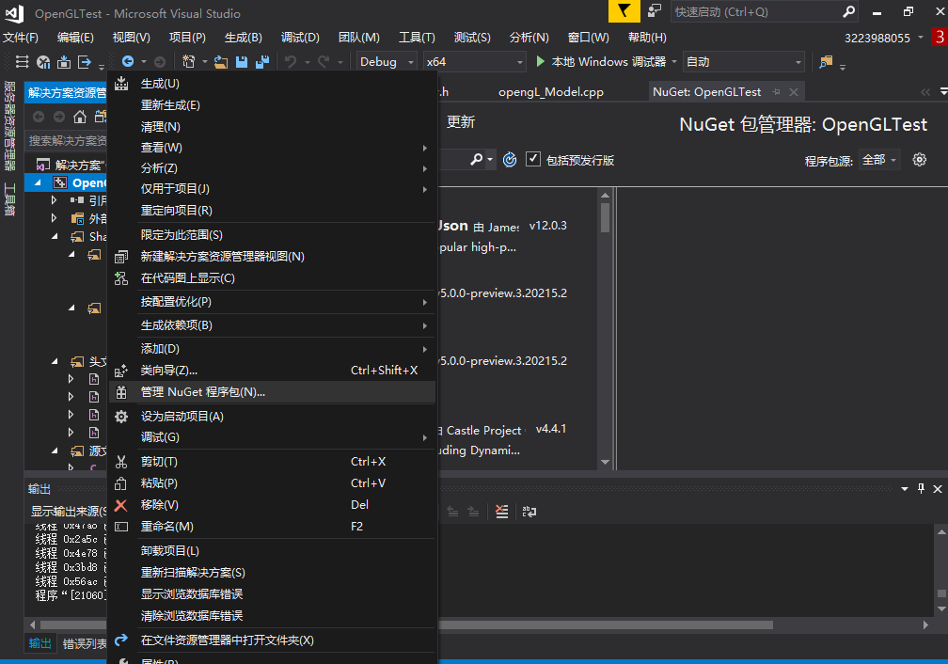Select 卸载项目(L) menu item
The width and height of the screenshot is (948, 664).
point(272,551)
